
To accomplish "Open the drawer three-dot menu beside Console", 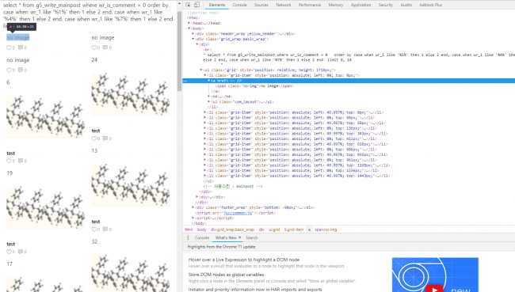I will [x=188, y=238].
